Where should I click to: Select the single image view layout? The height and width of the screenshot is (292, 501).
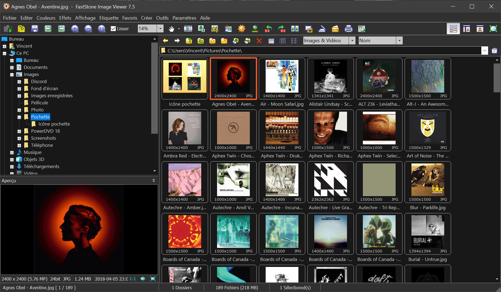click(x=480, y=29)
